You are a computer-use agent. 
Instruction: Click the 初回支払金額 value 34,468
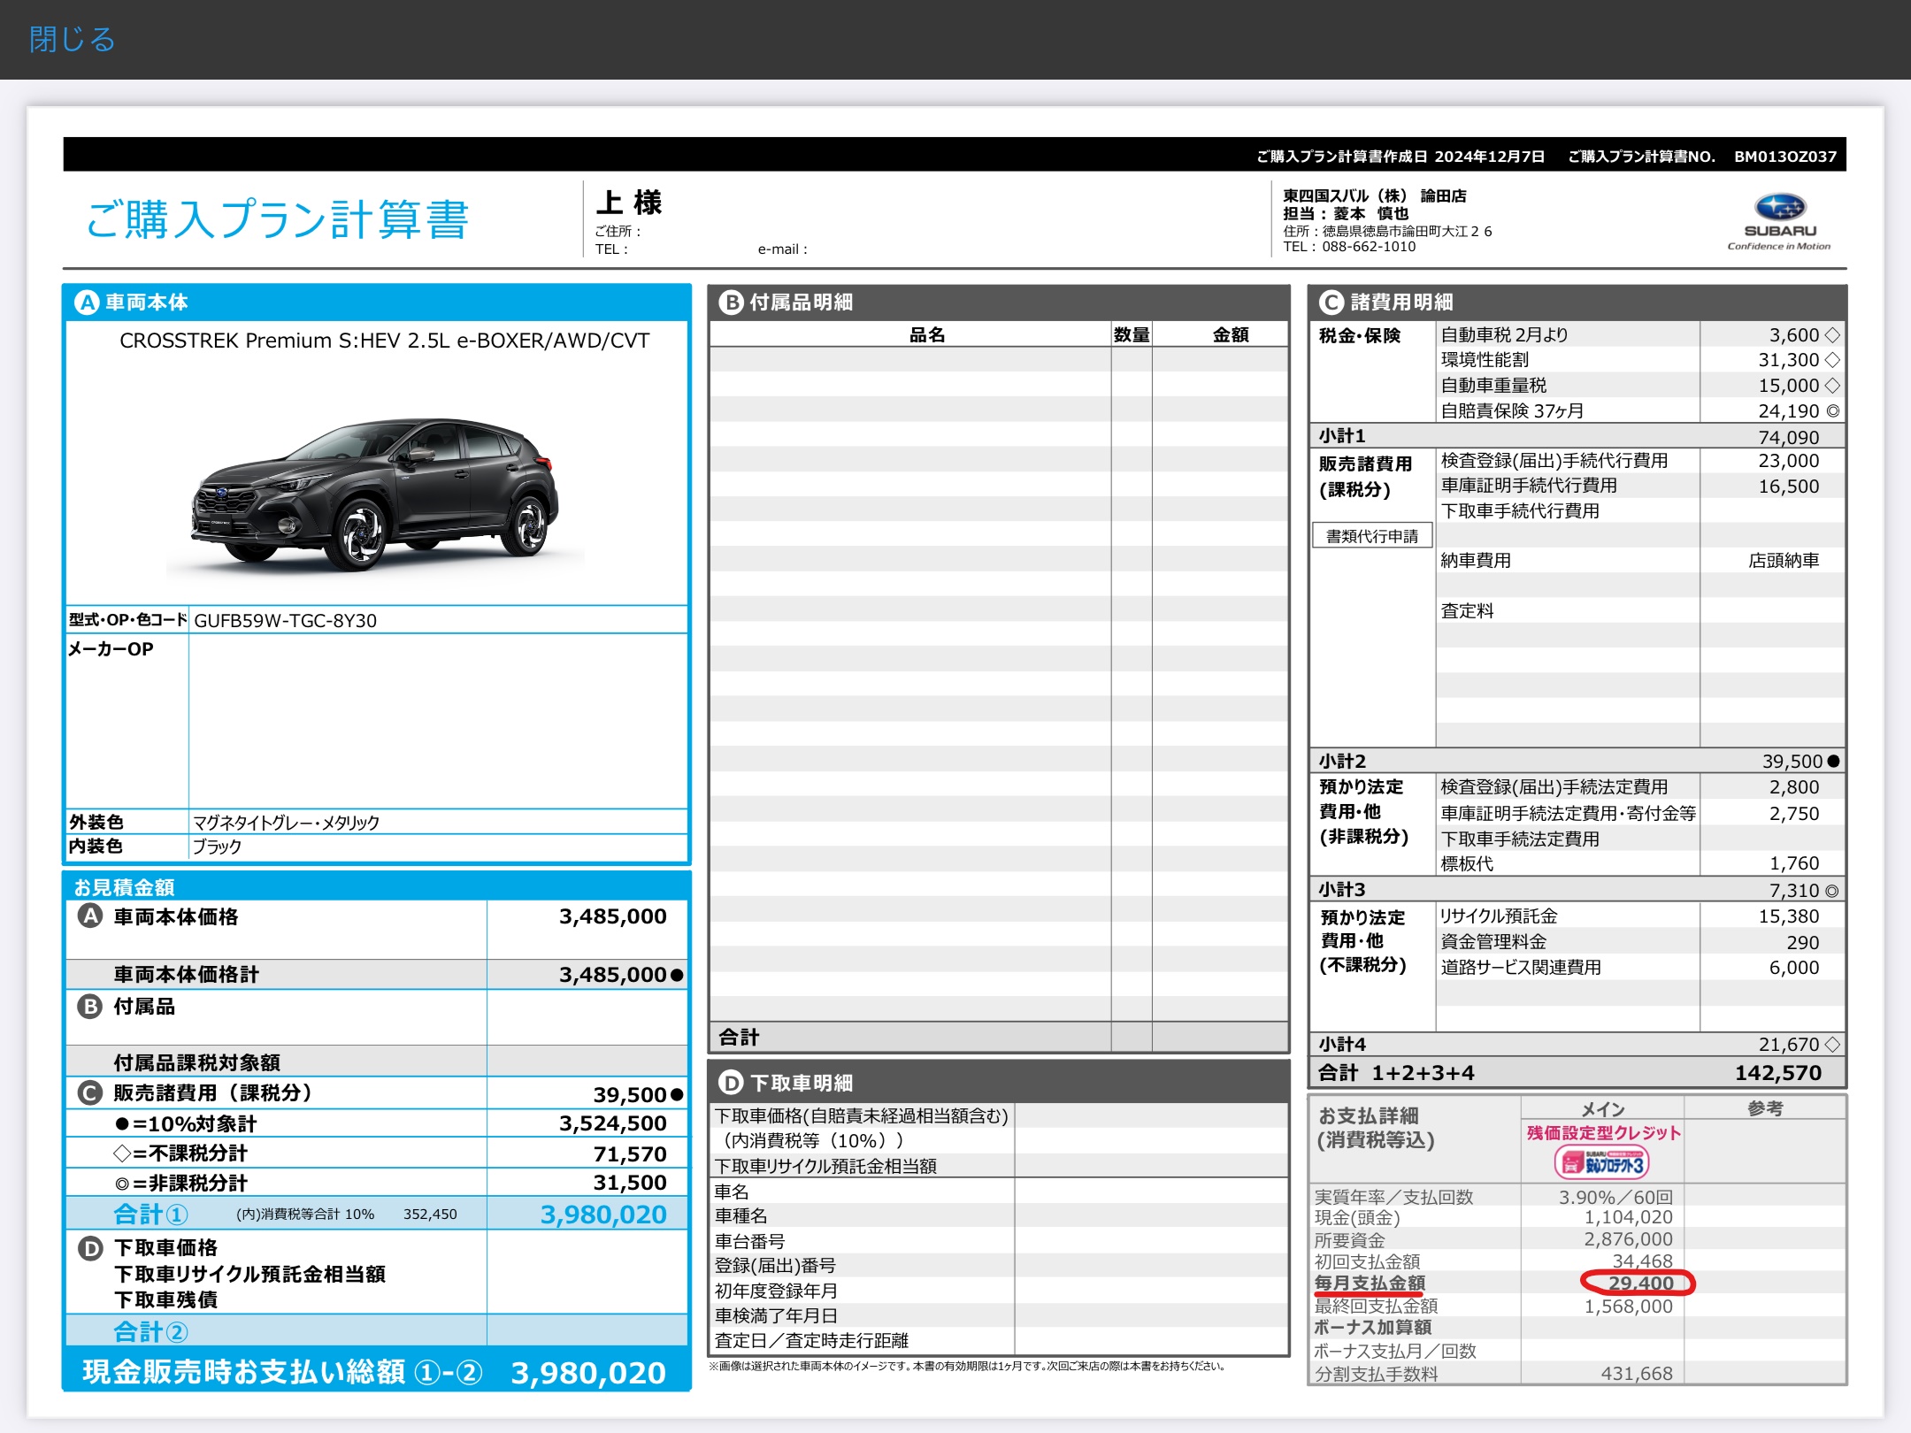point(1642,1261)
